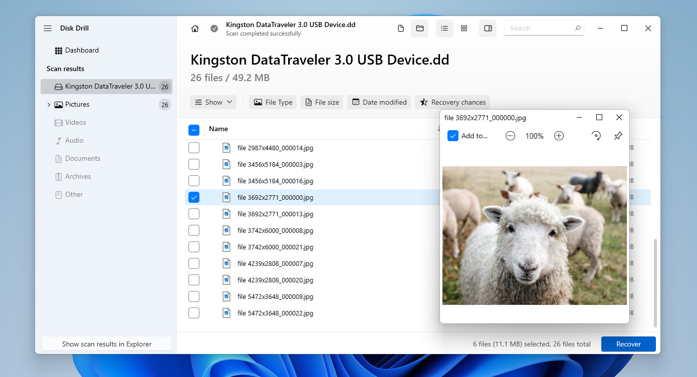
Task: Filter results by Audio category
Action: click(x=74, y=141)
